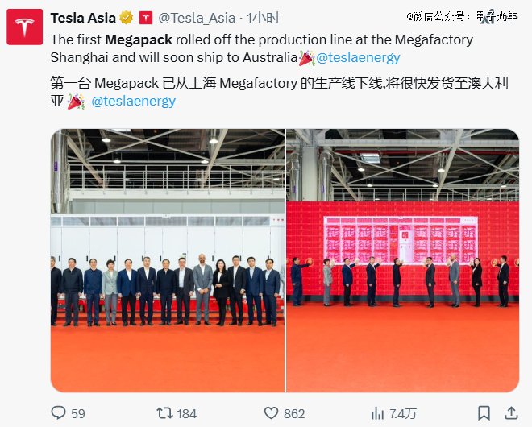Click the 59 replies count
This screenshot has width=532, height=427.
(x=77, y=413)
